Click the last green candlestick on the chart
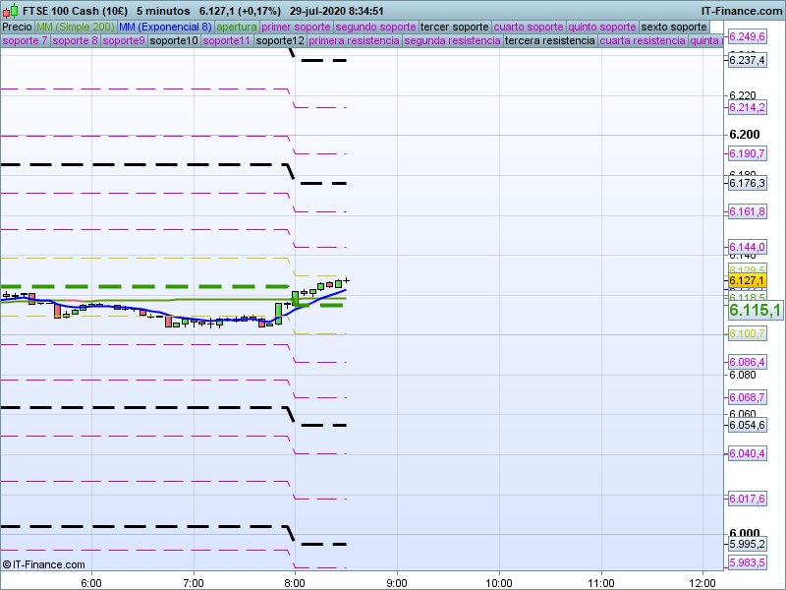The image size is (786, 590). 339,283
